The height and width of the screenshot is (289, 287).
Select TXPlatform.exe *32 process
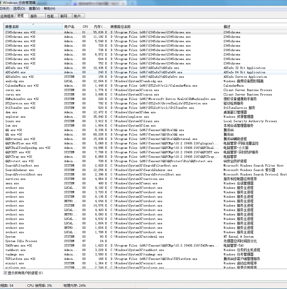(x=145, y=259)
